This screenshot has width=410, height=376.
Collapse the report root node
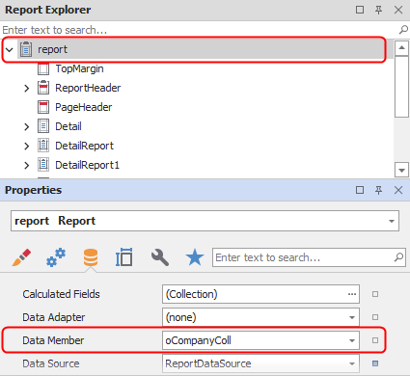[10, 50]
